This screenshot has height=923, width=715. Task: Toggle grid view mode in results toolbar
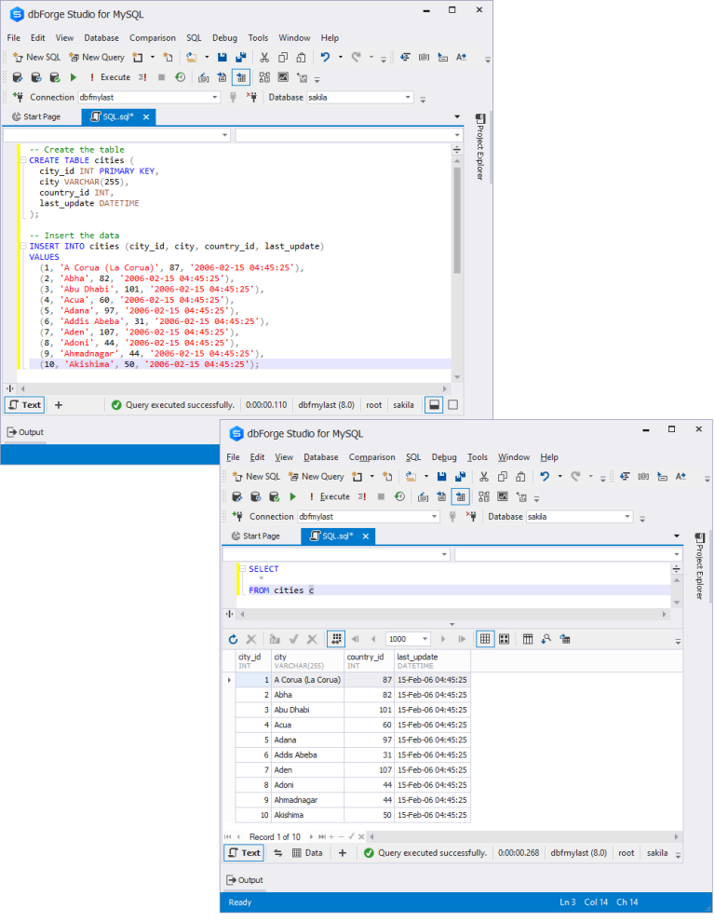coord(485,639)
